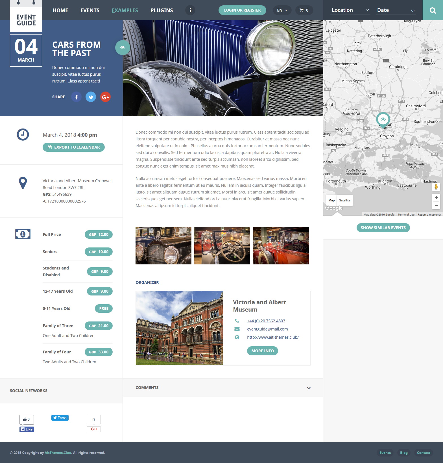Viewport: 443px width, 463px height.
Task: Click the Facebook Like button
Action: coord(27,429)
